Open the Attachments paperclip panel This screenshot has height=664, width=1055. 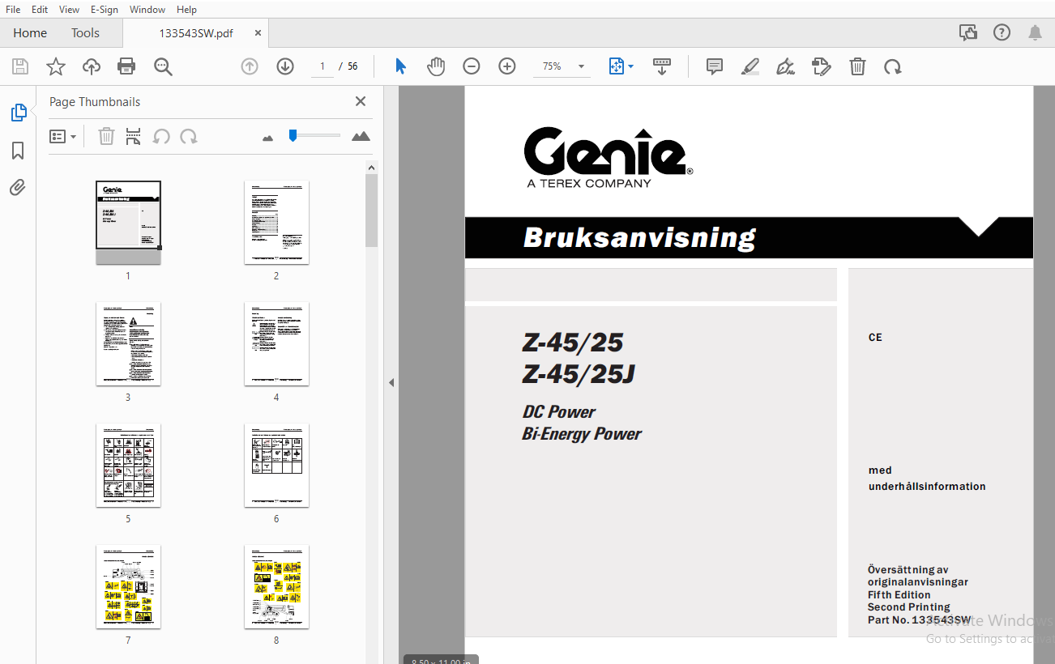point(18,188)
